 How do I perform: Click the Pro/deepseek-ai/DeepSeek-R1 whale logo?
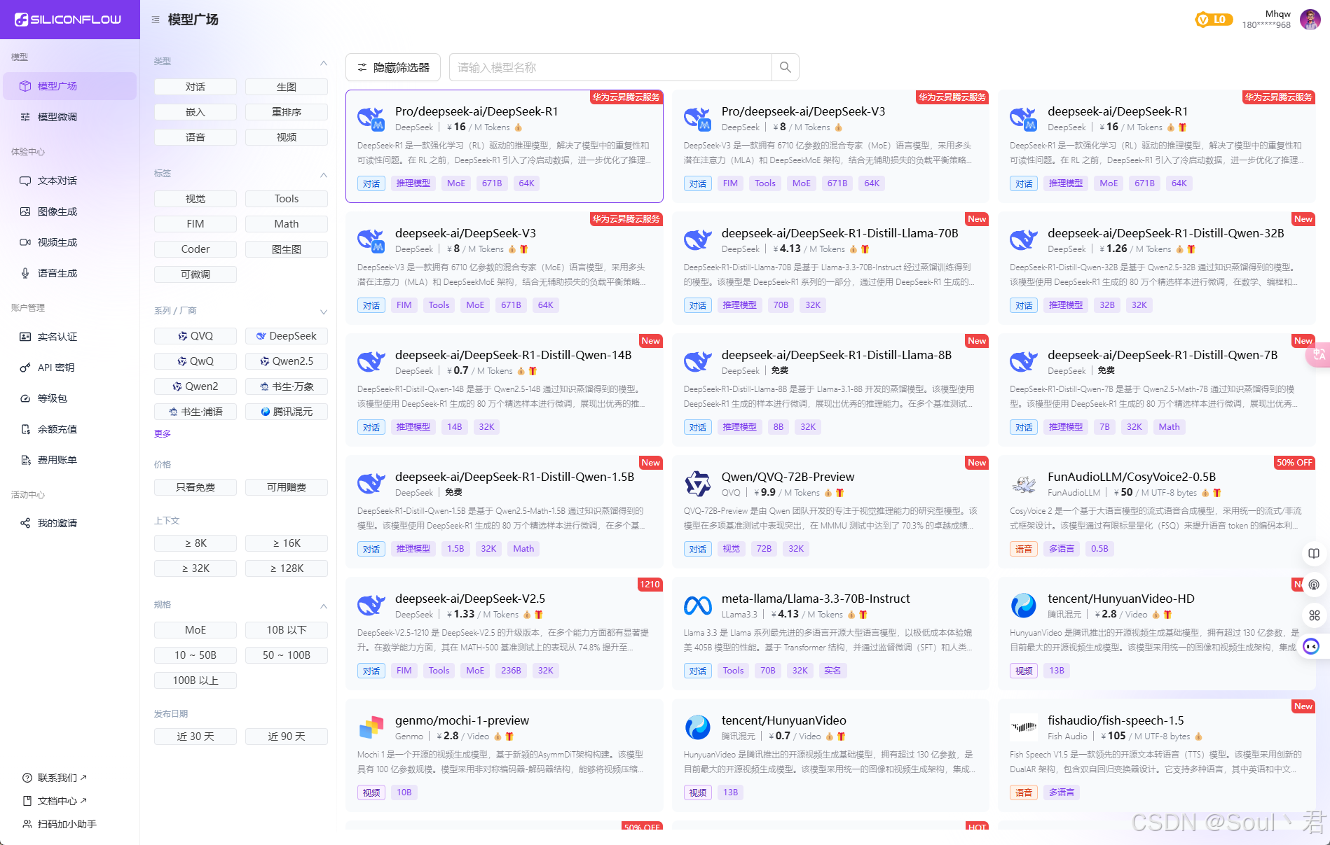pos(371,118)
